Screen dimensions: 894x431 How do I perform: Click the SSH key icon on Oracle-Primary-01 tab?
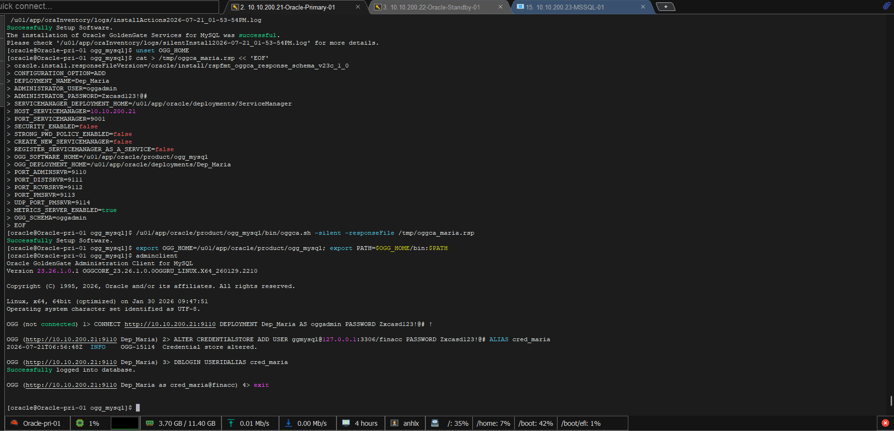coord(235,7)
